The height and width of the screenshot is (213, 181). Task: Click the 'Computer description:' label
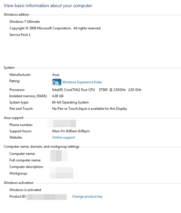pyautogui.click(x=26, y=167)
